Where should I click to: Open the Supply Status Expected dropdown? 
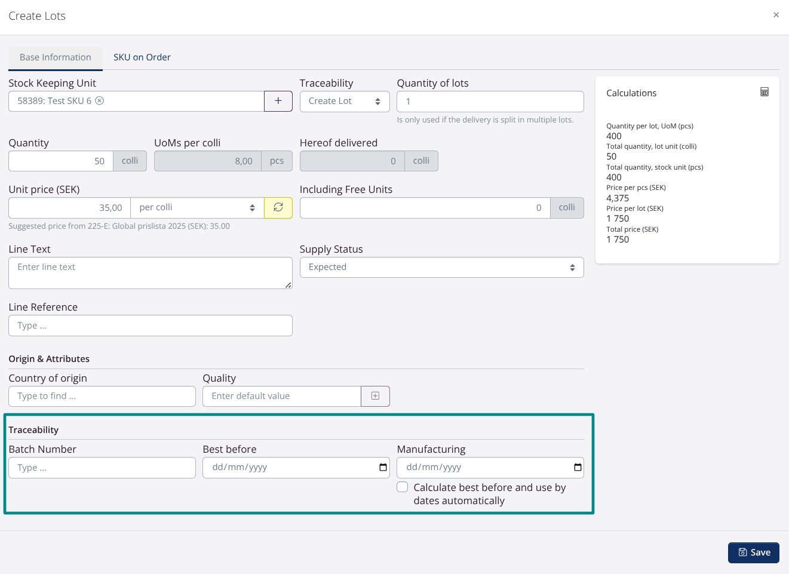coord(441,267)
